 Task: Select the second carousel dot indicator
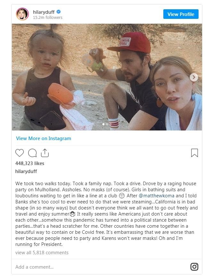tap(107, 124)
